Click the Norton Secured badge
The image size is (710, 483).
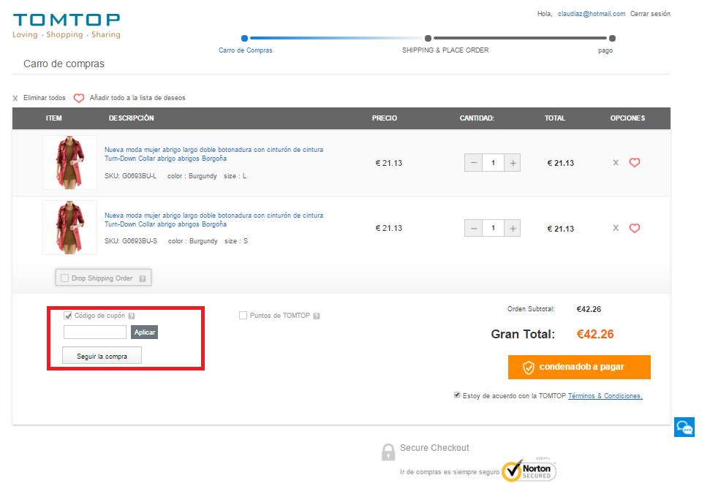tap(529, 470)
